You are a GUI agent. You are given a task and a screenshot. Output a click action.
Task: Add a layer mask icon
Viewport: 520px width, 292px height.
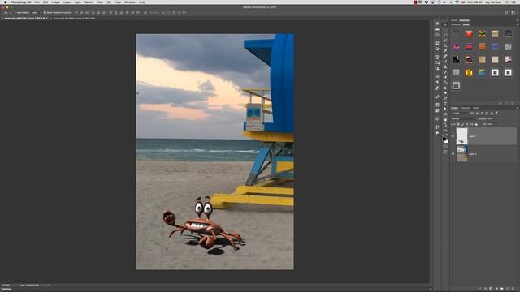[x=491, y=289]
